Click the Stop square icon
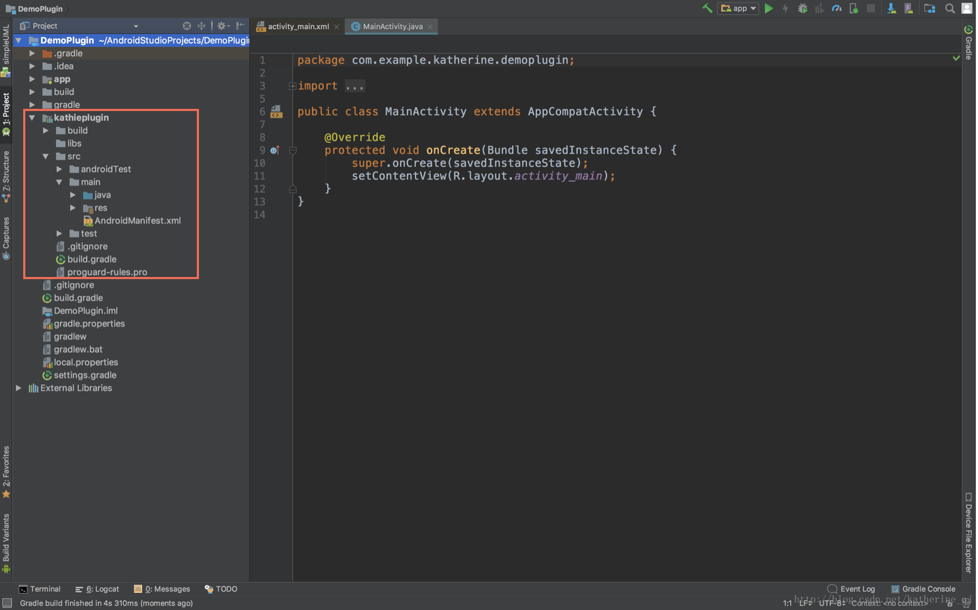Screen dimensions: 978x610 tap(871, 9)
